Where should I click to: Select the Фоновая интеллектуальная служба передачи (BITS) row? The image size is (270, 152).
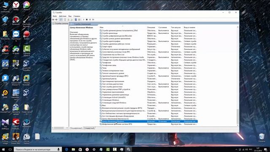click(148, 108)
